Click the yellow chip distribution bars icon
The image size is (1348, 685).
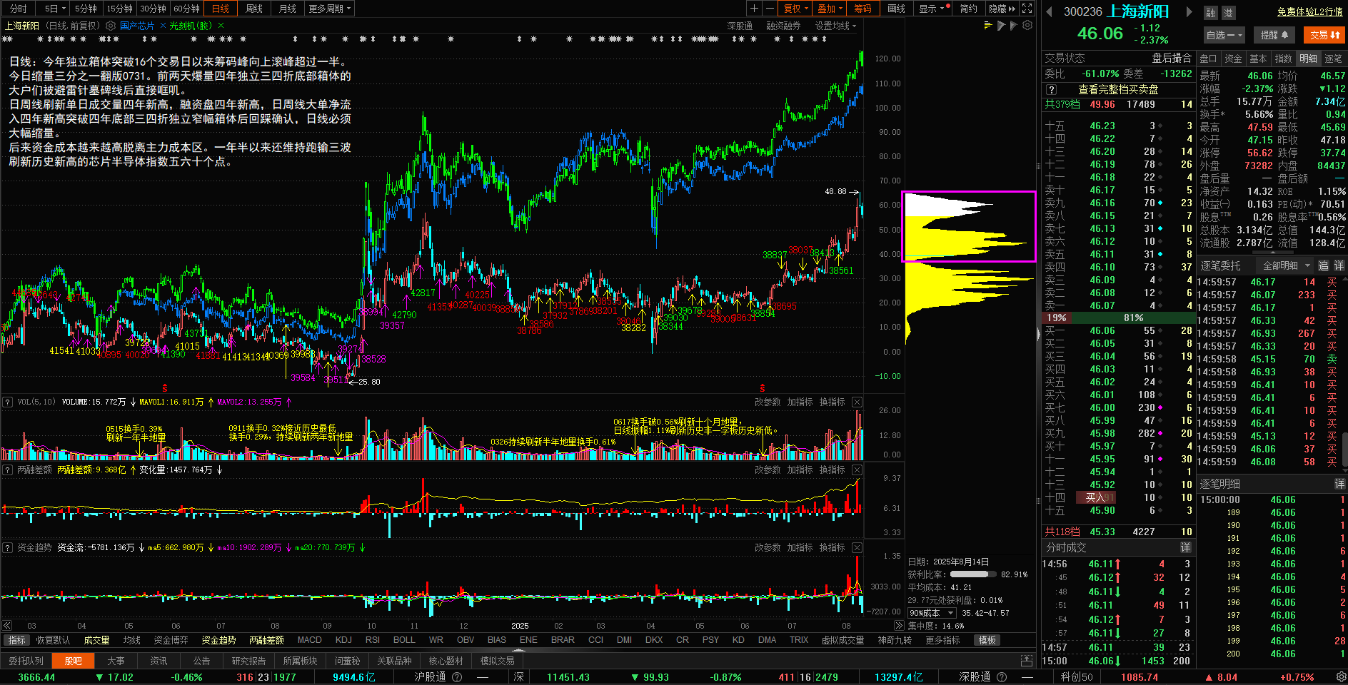(x=988, y=25)
